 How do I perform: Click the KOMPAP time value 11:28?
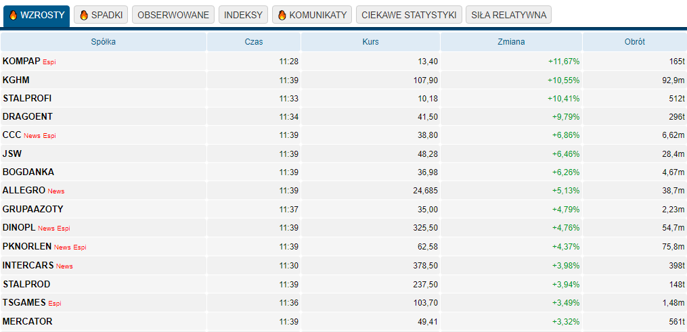[289, 62]
